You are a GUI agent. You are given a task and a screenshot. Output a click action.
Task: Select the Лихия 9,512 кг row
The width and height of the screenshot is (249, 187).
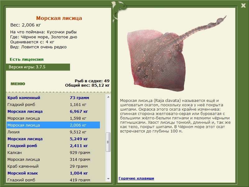(53, 132)
